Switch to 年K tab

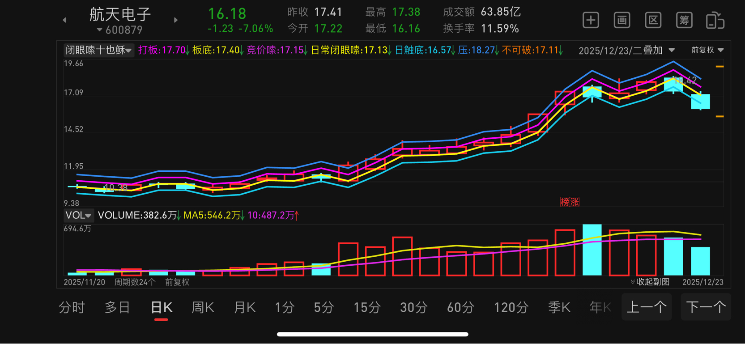point(600,308)
